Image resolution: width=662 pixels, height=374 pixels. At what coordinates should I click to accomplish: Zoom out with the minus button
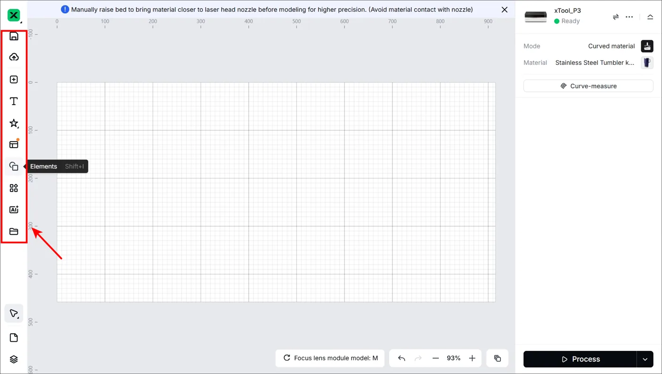[x=436, y=358]
